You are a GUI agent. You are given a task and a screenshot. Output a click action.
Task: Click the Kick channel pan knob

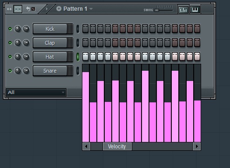pos(18,29)
